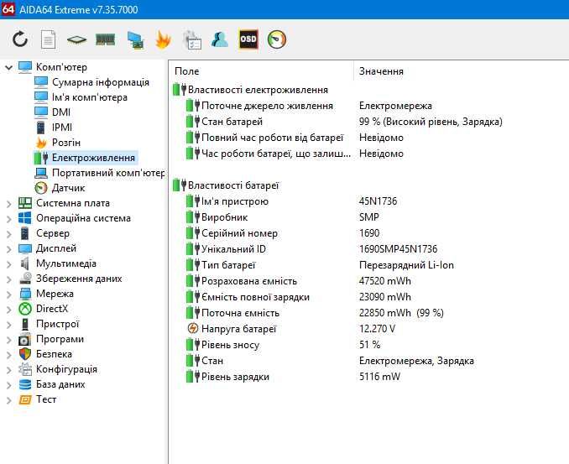Viewport: 569px width, 464px height.
Task: Open the sensor gauge toolbar icon
Action: click(x=277, y=39)
